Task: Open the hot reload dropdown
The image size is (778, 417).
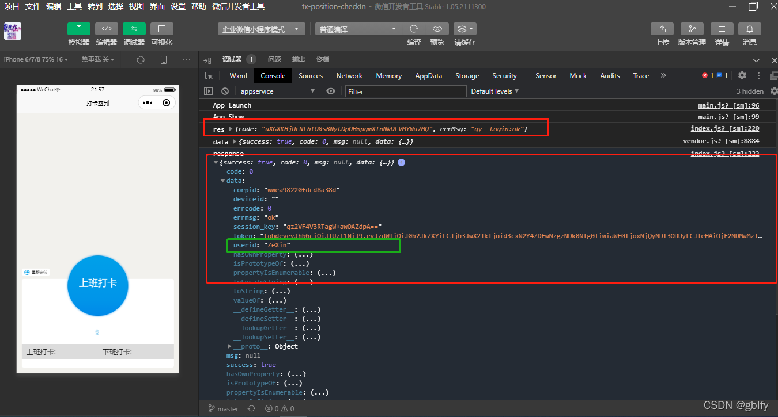Action: click(97, 59)
